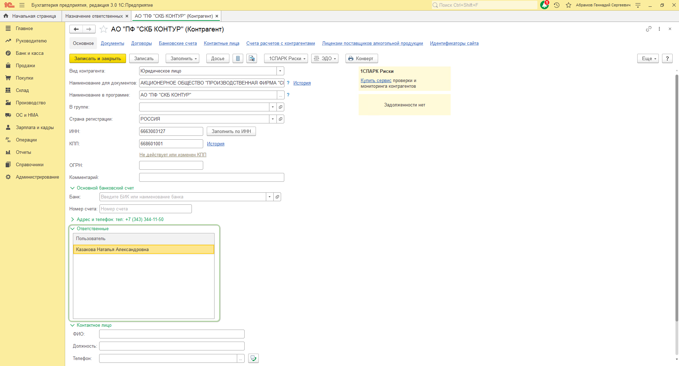Open the Зарплата и кадры section
Image resolution: width=679 pixels, height=366 pixels.
click(x=35, y=128)
